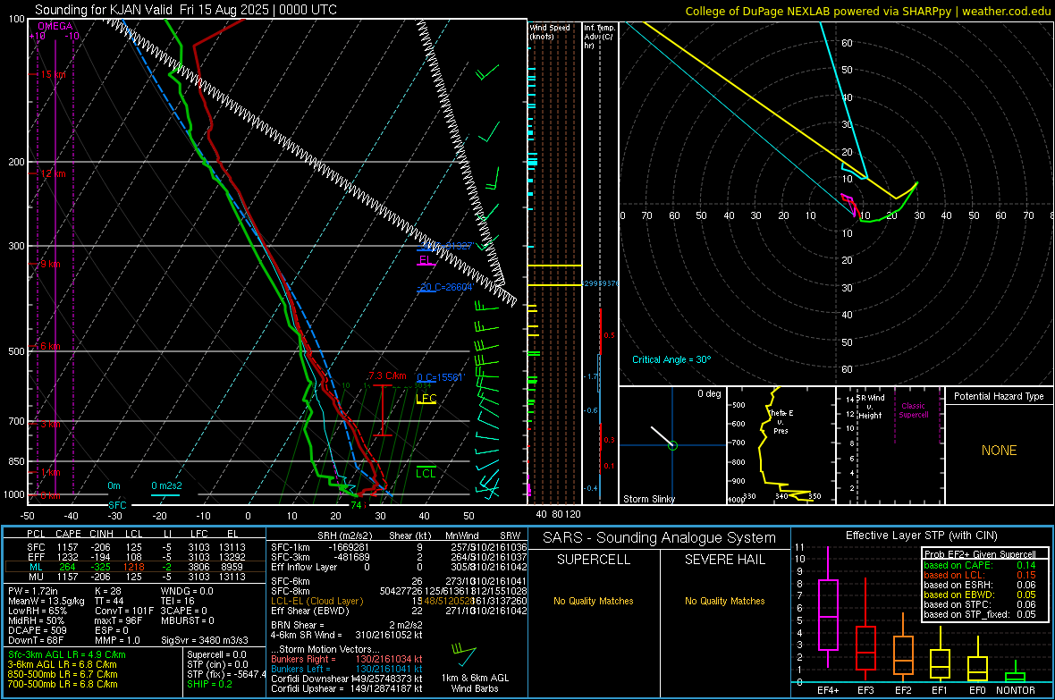Image resolution: width=1055 pixels, height=700 pixels.
Task: Click the STP (cin) = 0.0 parameter
Action: [217, 664]
